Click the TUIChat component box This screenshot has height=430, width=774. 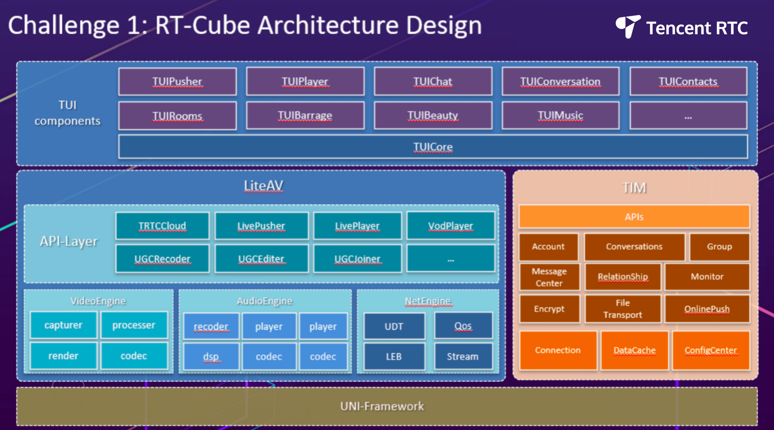point(433,81)
